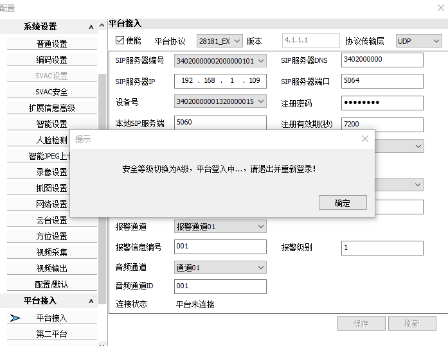This screenshot has height=346, width=448.
Task: Open the 报警通道 dropdown
Action: 220,227
